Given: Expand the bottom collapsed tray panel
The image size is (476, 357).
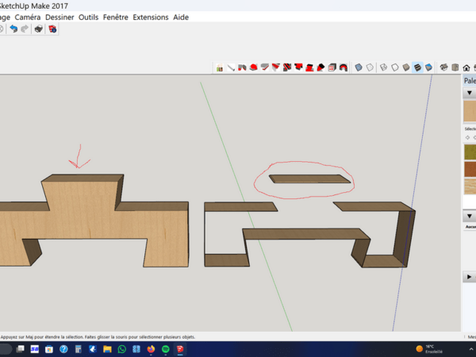Looking at the screenshot, I should (469, 277).
